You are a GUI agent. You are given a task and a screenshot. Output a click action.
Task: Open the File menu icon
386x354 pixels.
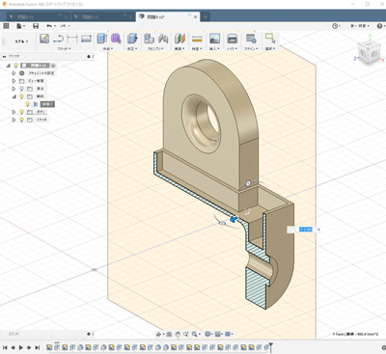[x=20, y=26]
